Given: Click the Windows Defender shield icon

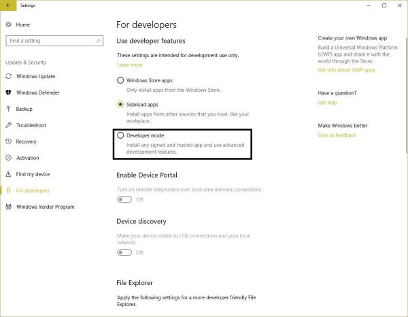Looking at the screenshot, I should [x=9, y=93].
